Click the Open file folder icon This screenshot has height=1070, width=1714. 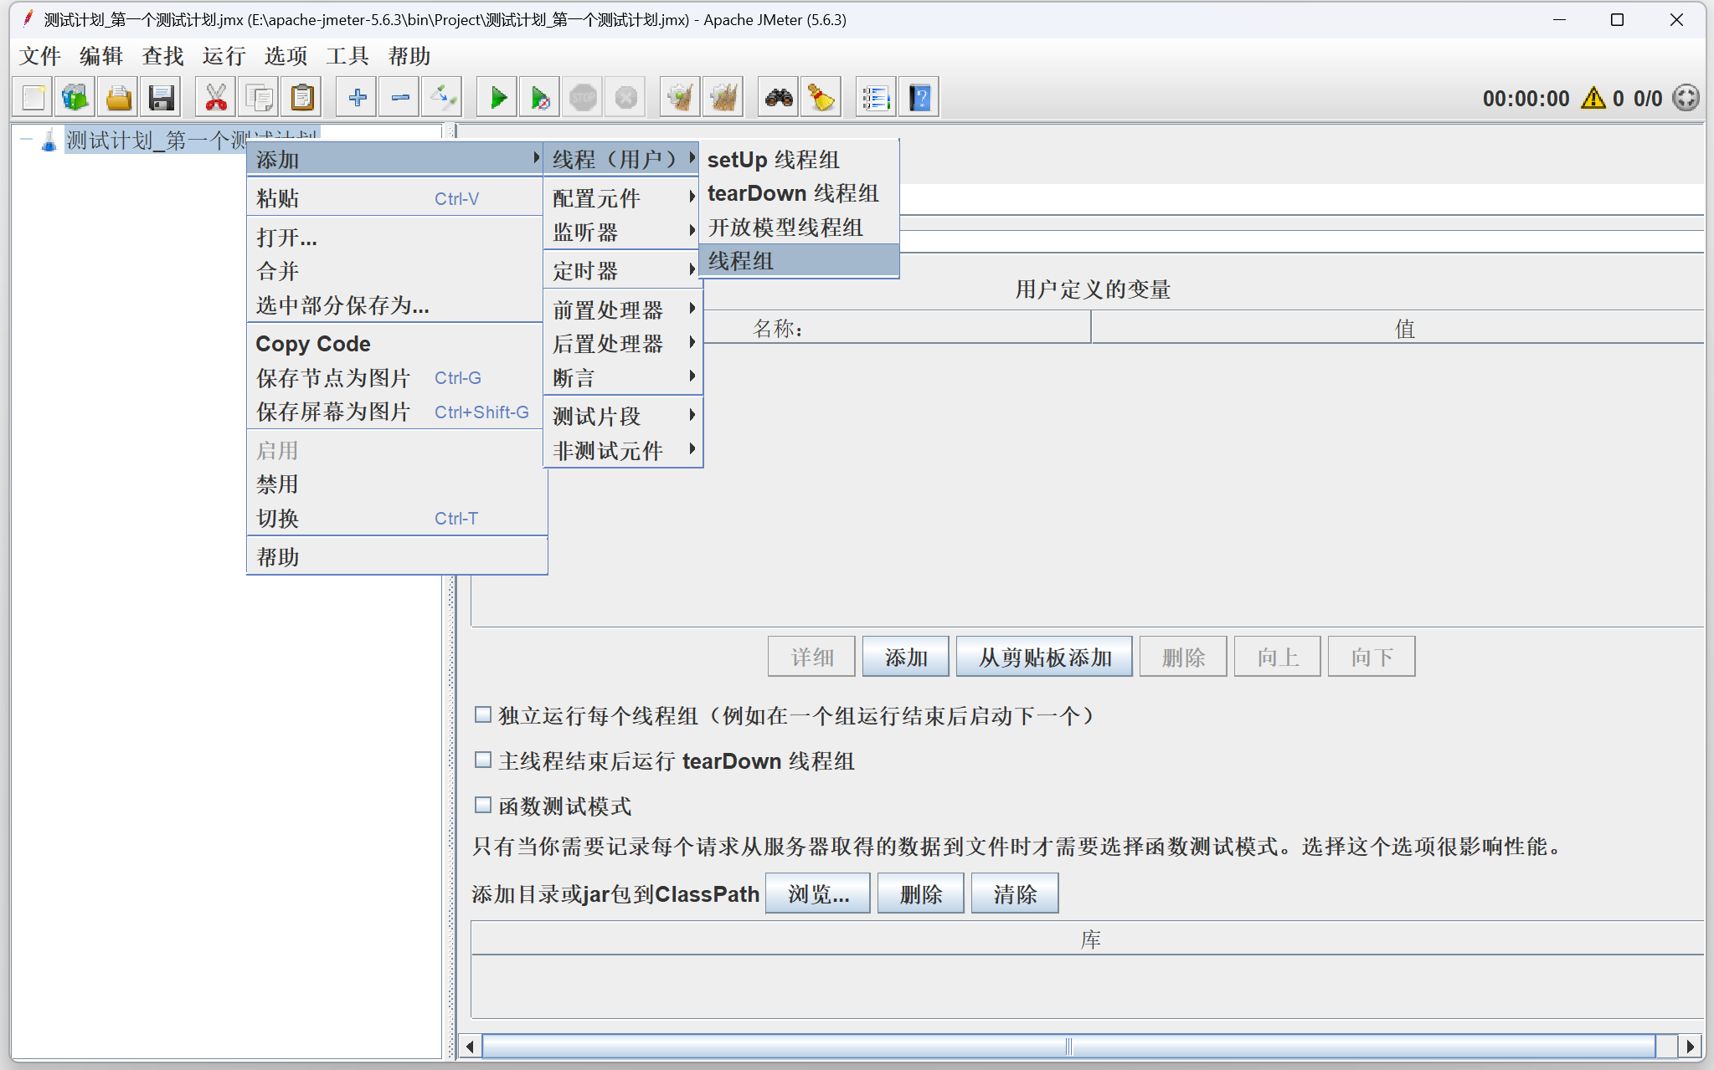119,98
